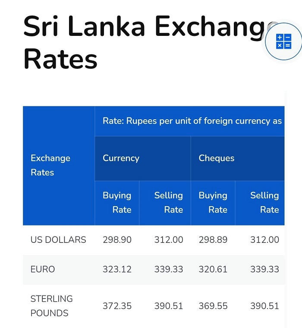Click the Cheques Buying Rate header
The height and width of the screenshot is (328, 302).
[x=213, y=203]
